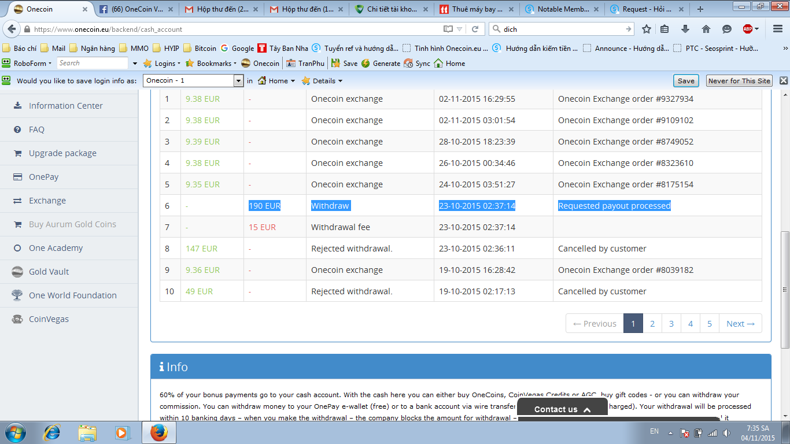Viewport: 790px width, 444px height.
Task: Bookmark this page with the star icon
Action: click(x=647, y=29)
